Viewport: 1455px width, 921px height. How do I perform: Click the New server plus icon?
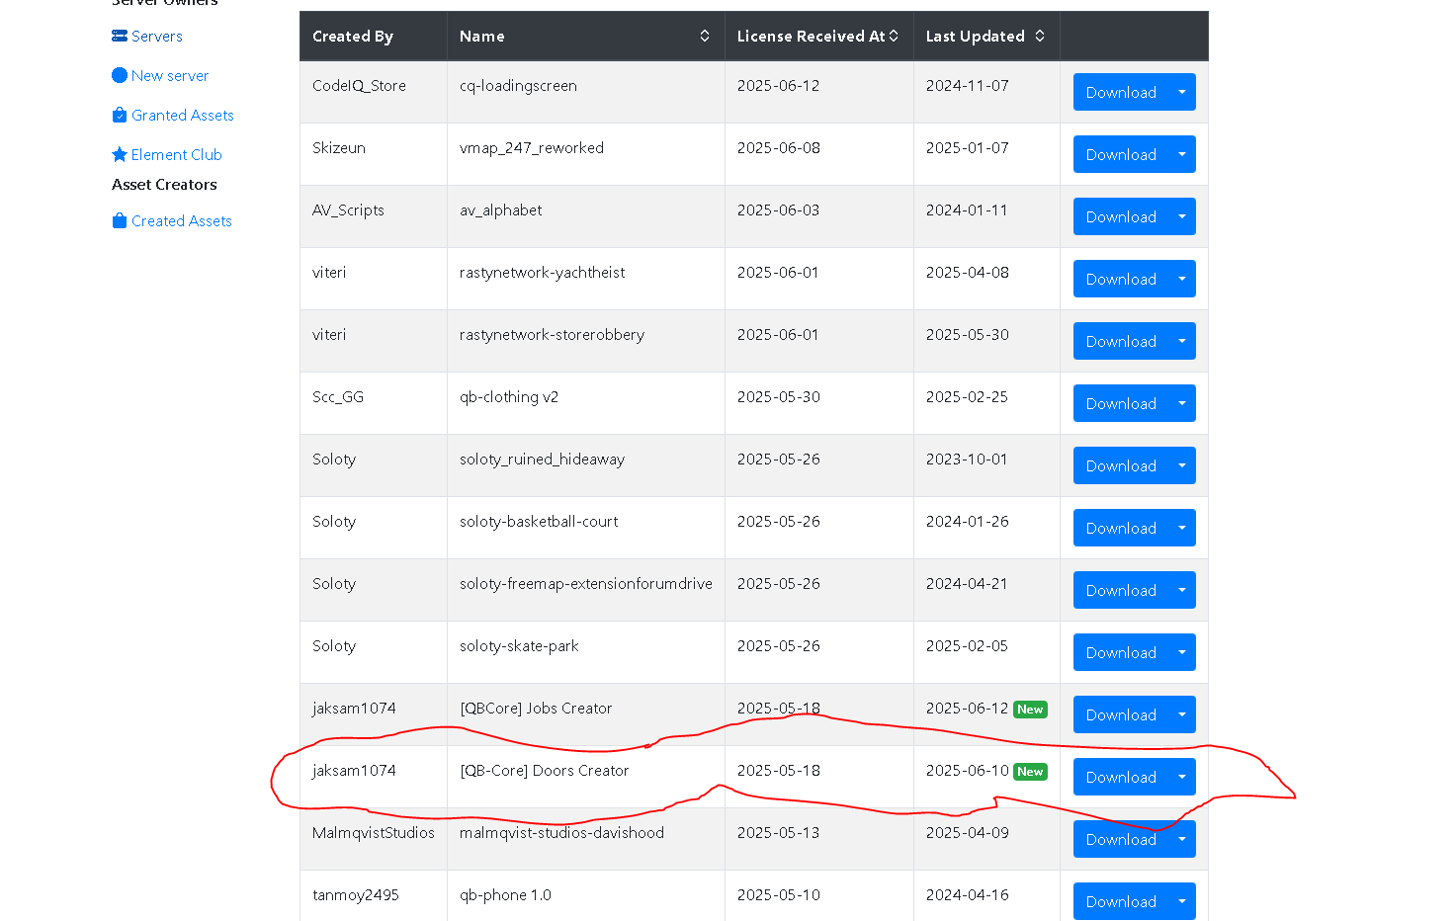(120, 75)
